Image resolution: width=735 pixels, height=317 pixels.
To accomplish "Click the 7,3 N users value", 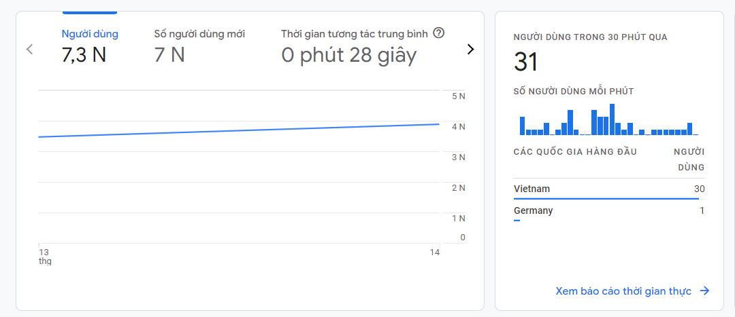I will [84, 55].
